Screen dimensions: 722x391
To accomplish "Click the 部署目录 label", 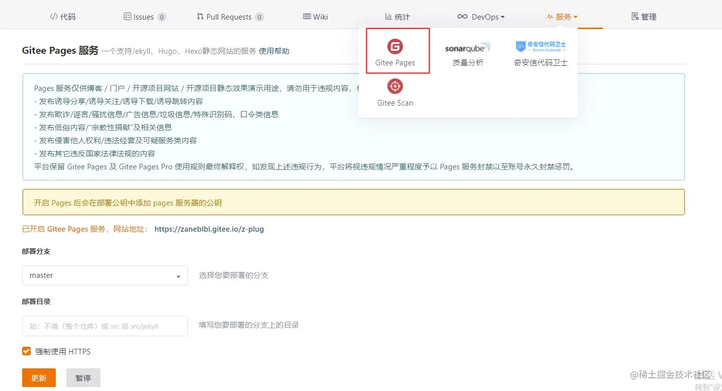I will click(36, 302).
